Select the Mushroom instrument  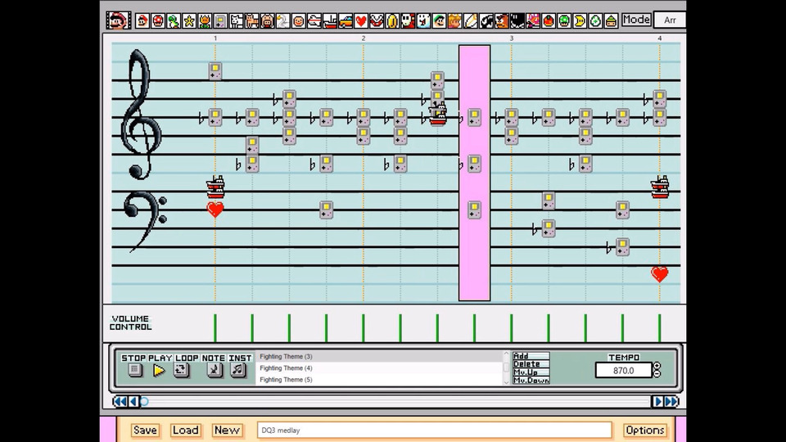[x=158, y=21]
